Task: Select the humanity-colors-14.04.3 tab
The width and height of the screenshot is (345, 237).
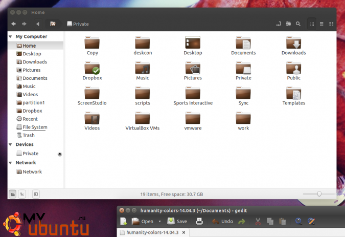Action: (x=152, y=232)
